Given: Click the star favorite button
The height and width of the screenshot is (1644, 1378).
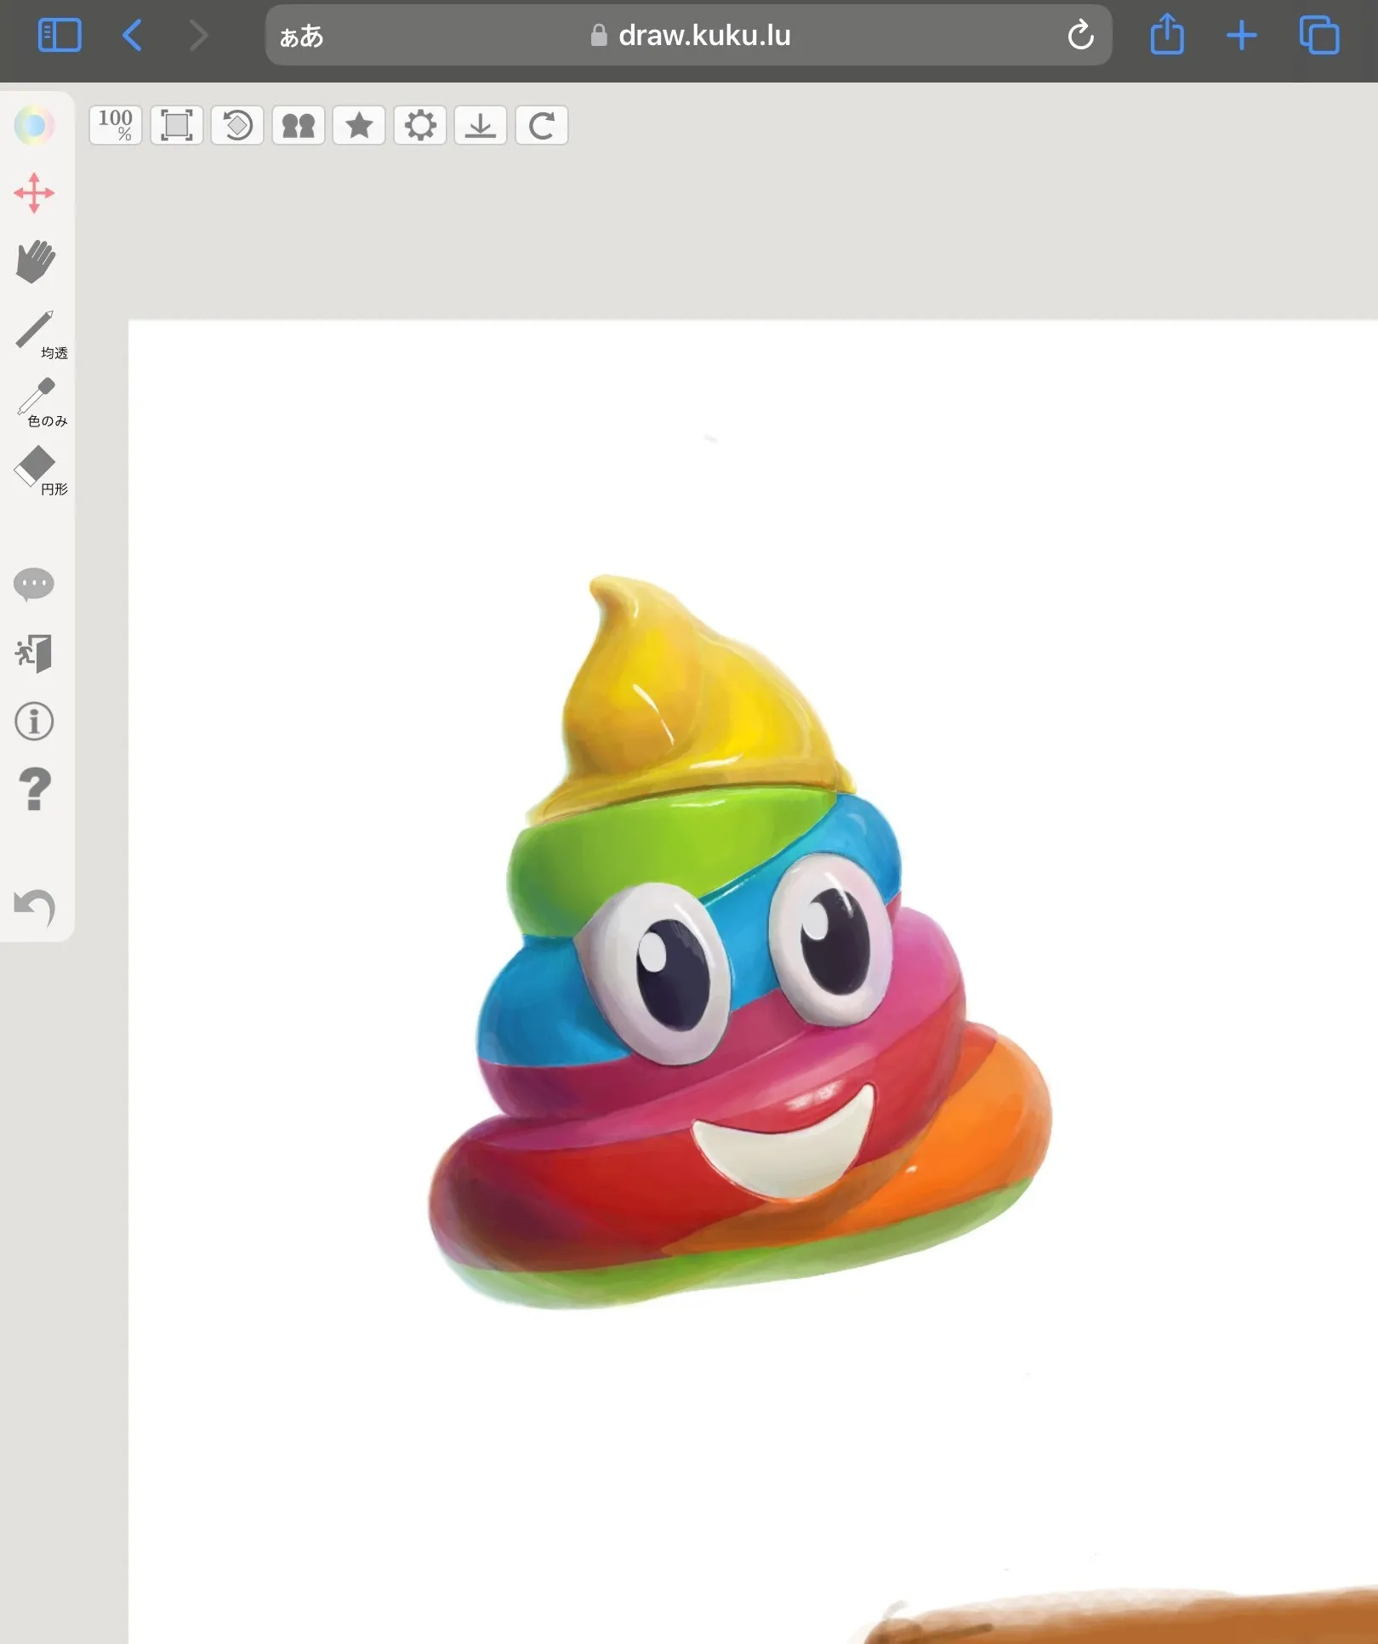Looking at the screenshot, I should pos(359,125).
